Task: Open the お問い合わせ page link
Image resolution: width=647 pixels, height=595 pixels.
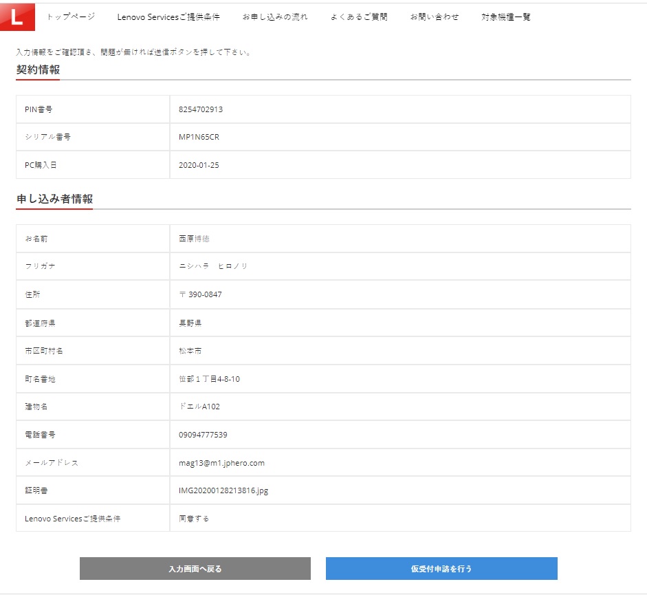Action: pos(435,17)
